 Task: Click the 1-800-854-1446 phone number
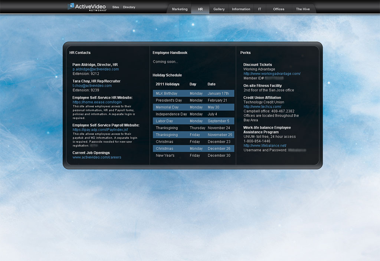pos(257,141)
